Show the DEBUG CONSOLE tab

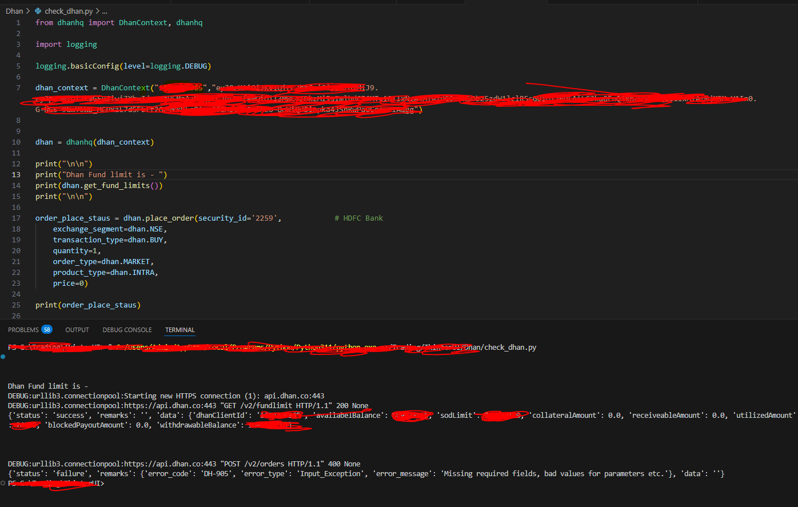click(x=127, y=330)
